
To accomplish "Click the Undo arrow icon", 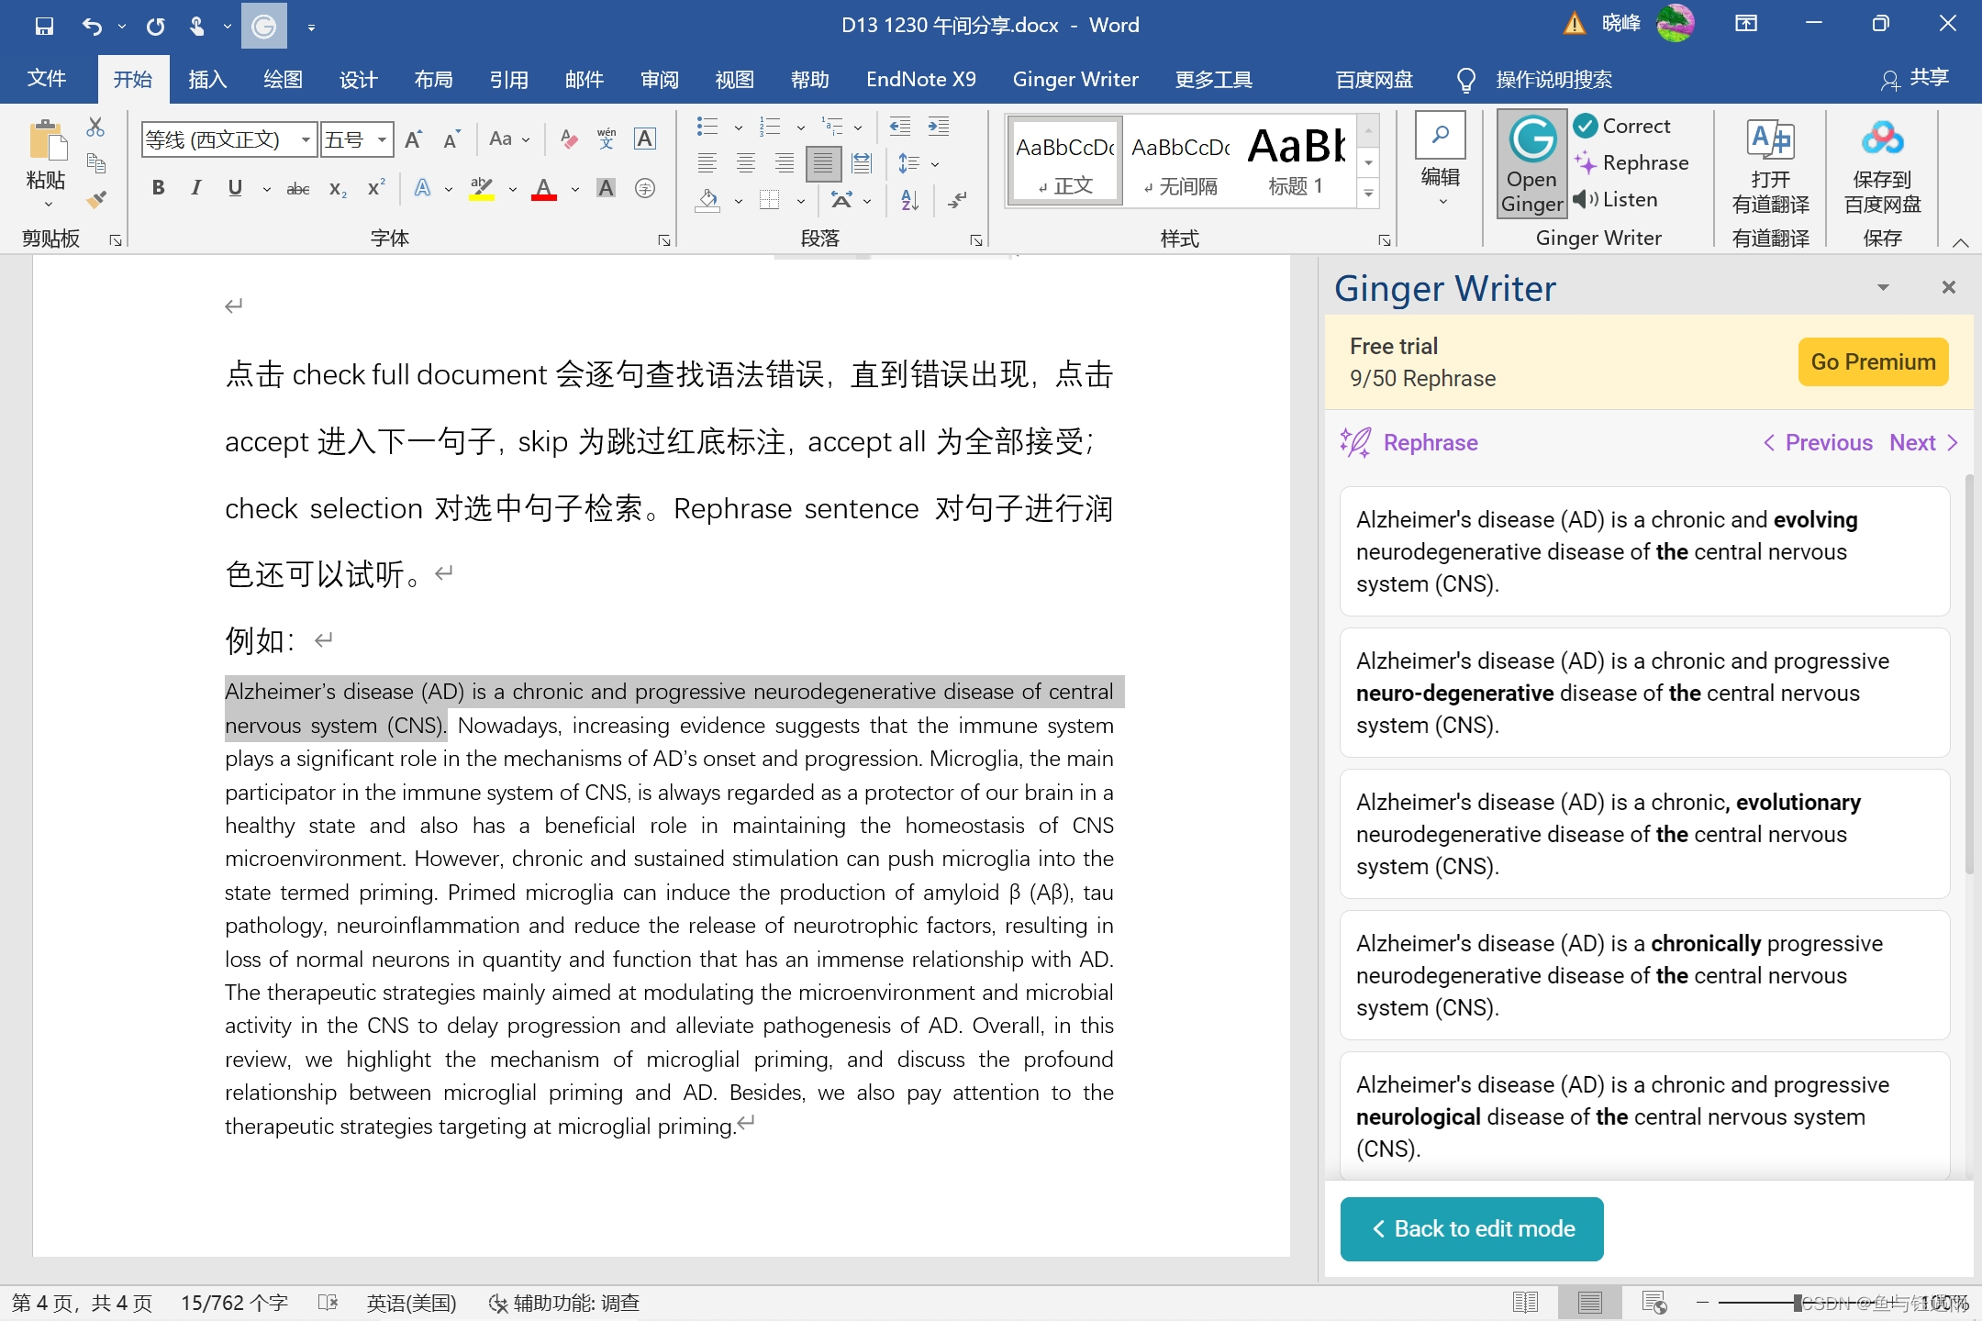I will click(92, 26).
